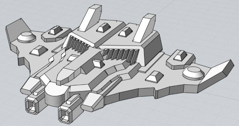Click the small diamond hatch on central prow
This screenshot has height=126, width=239.
(x=98, y=64)
